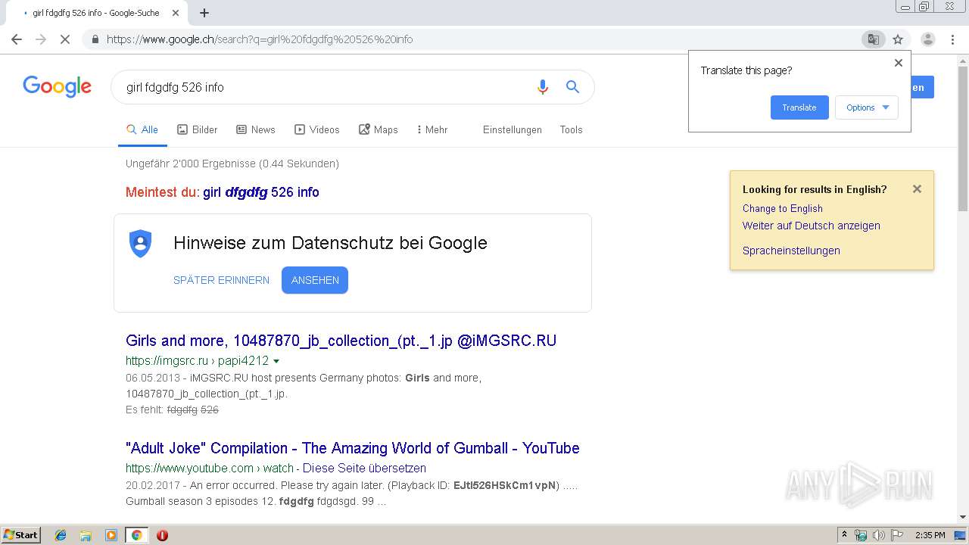
Task: Open the Windows Start menu
Action: (20, 535)
